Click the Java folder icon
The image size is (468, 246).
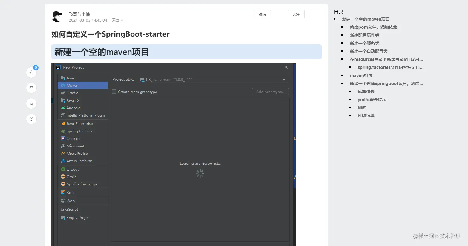63,78
